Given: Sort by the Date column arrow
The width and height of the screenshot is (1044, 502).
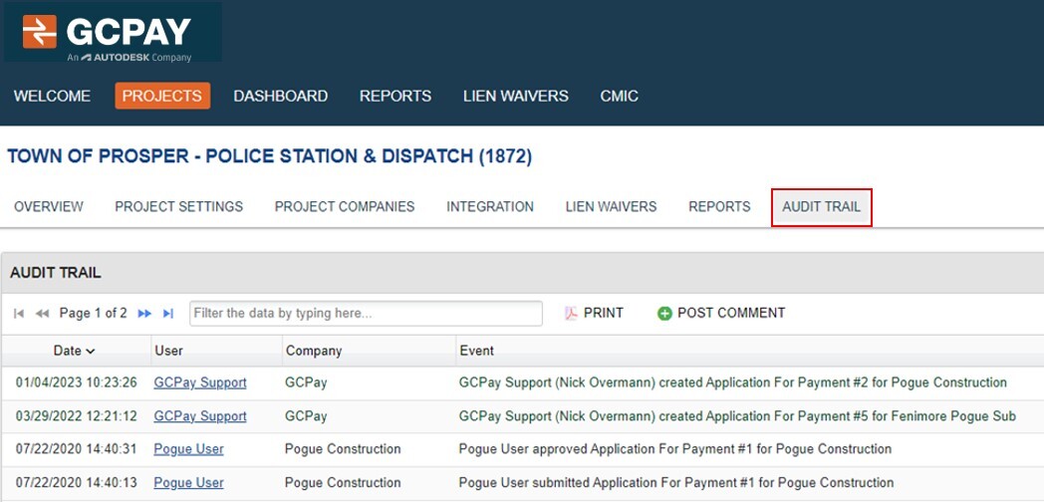Looking at the screenshot, I should pos(91,351).
